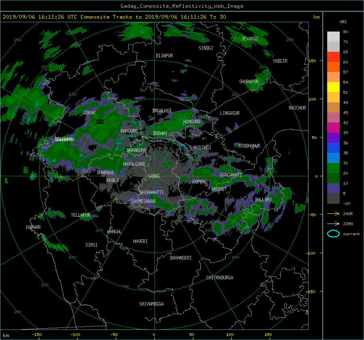Click the DAVANGERI city label

tap(181, 258)
